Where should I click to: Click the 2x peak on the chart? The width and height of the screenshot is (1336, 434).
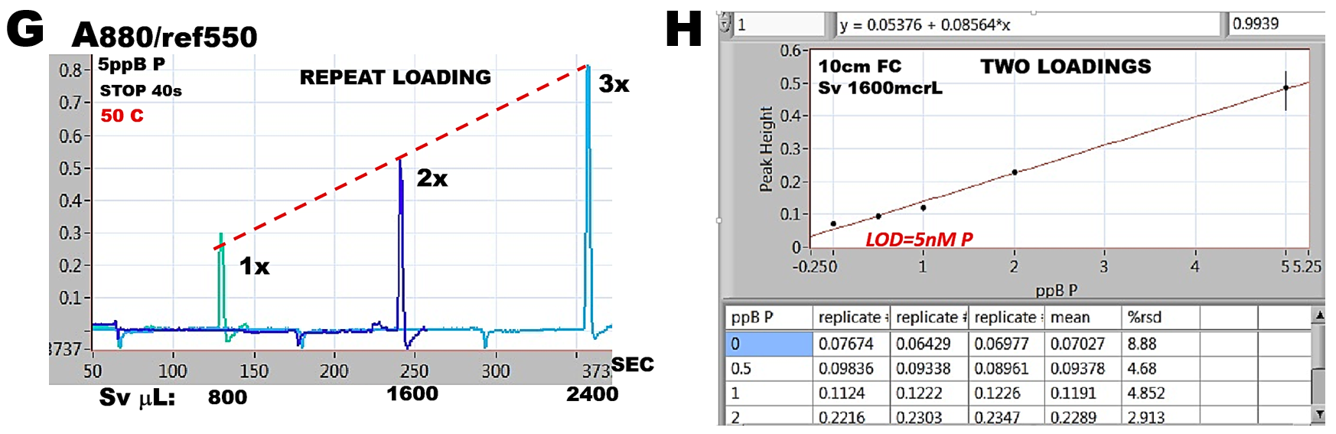[400, 162]
